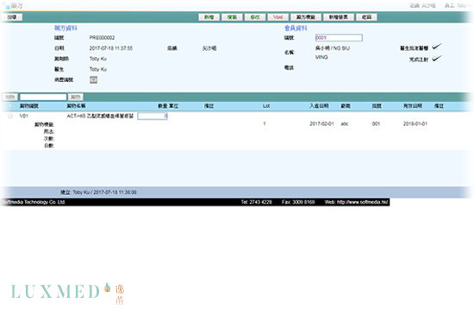The width and height of the screenshot is (474, 315).
Task: Click the Search button at the top left
Action: click(x=12, y=17)
